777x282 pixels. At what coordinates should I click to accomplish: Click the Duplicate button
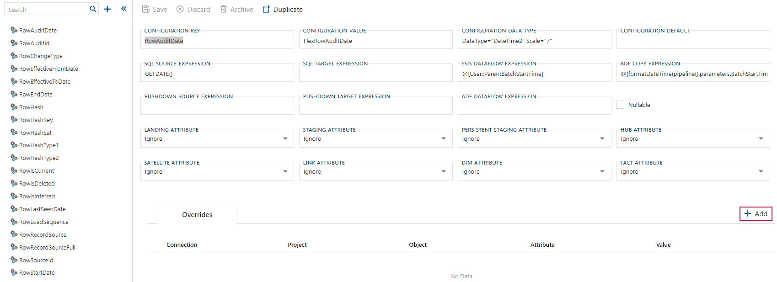pos(283,9)
